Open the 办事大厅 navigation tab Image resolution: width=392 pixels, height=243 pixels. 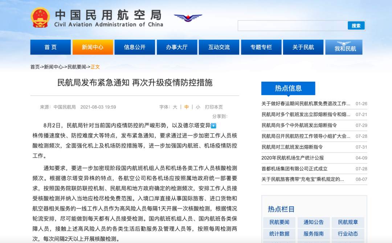pos(177,47)
